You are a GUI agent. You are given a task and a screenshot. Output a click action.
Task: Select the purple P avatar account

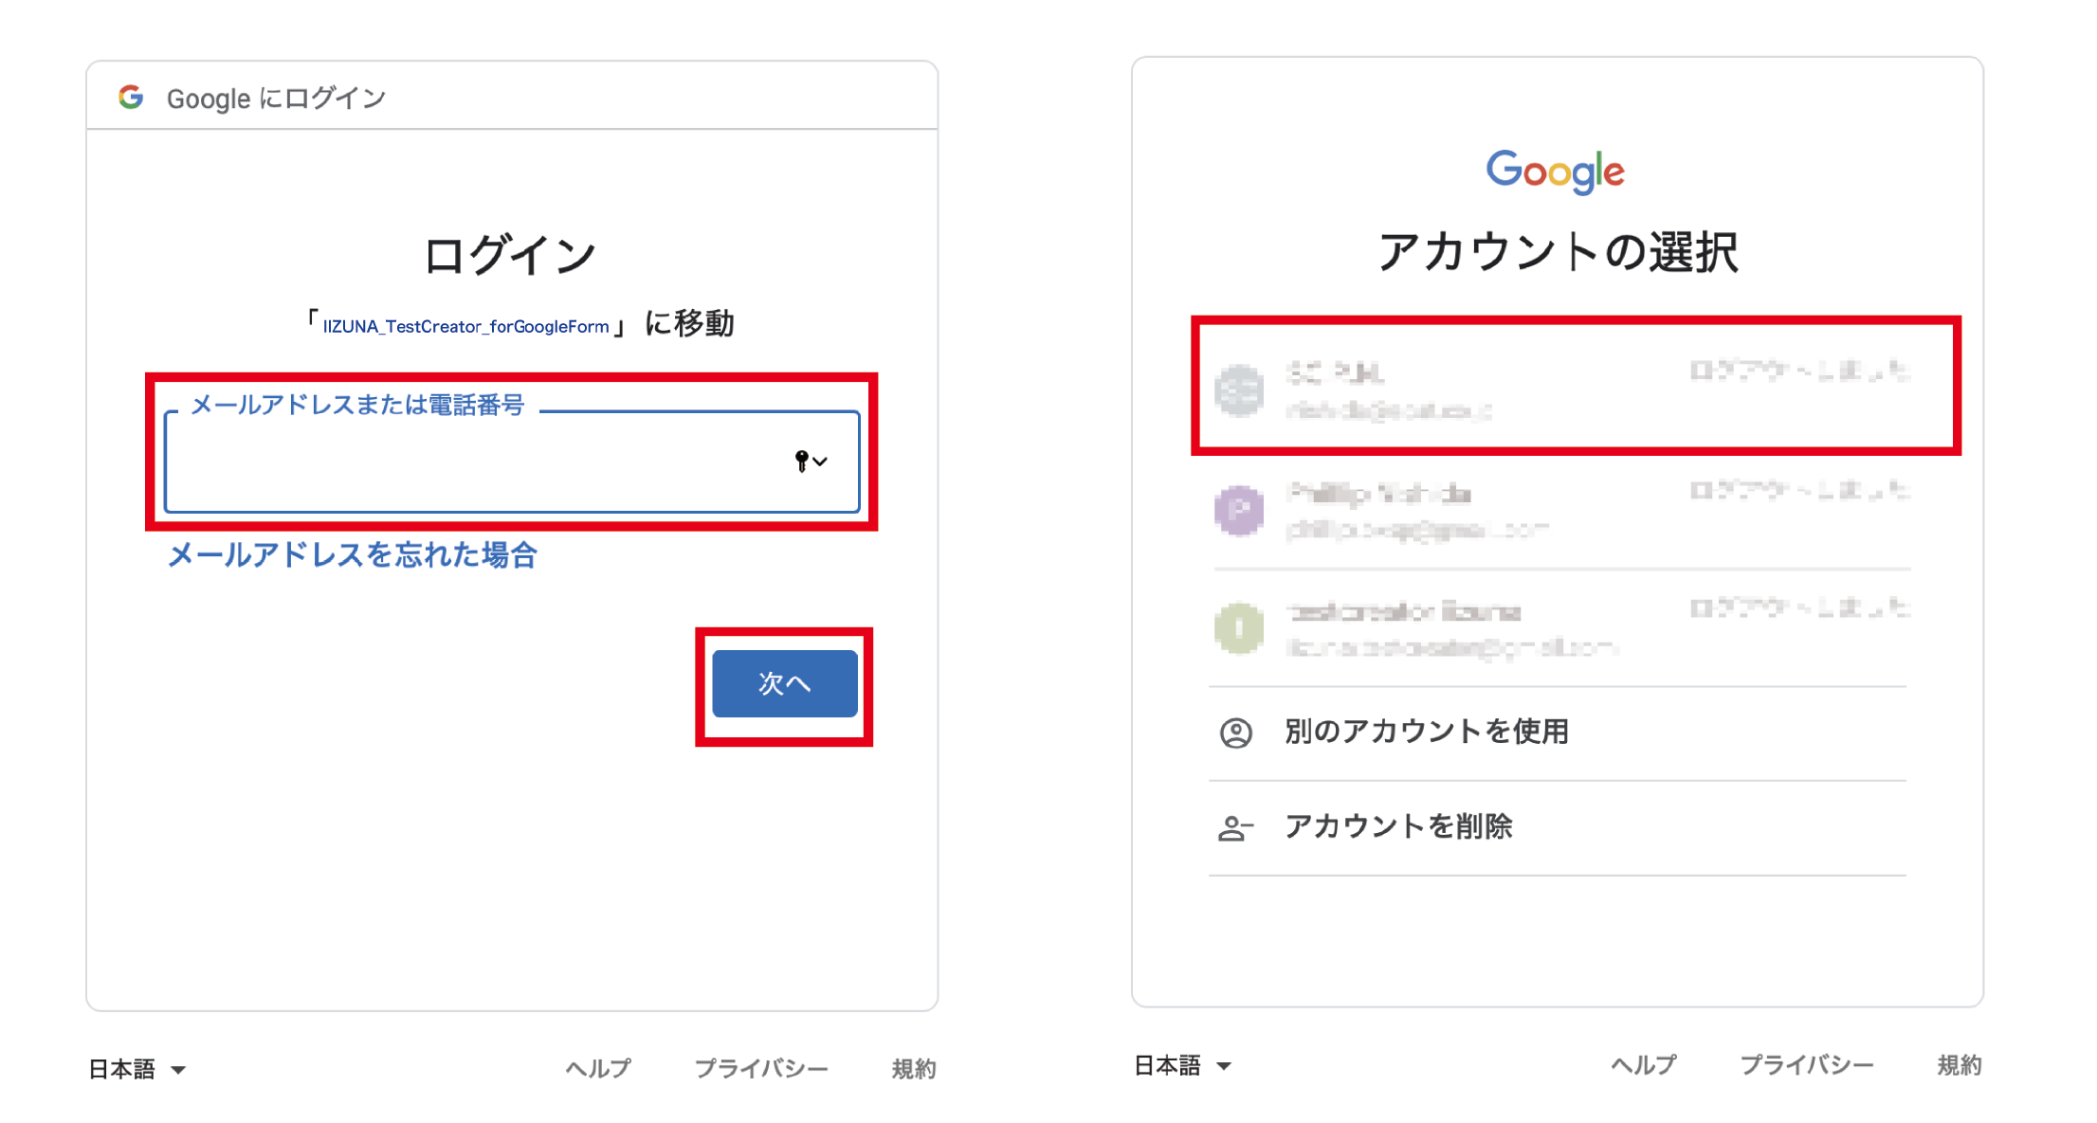coord(1239,511)
